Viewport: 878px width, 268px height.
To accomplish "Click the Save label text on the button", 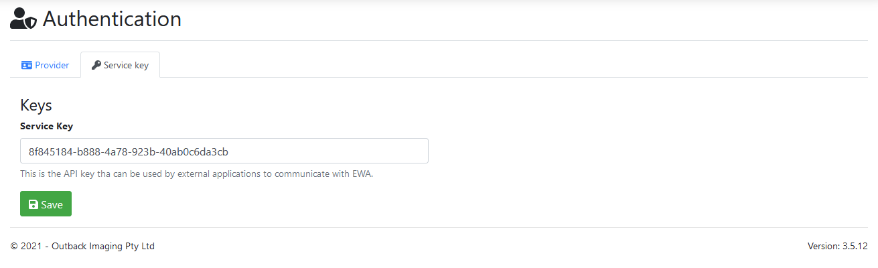I will pyautogui.click(x=52, y=204).
